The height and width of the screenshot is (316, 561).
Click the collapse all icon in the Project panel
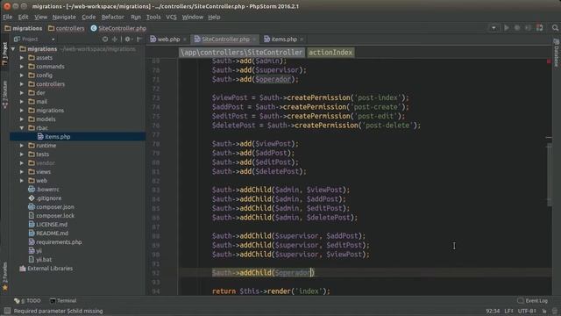coord(115,39)
